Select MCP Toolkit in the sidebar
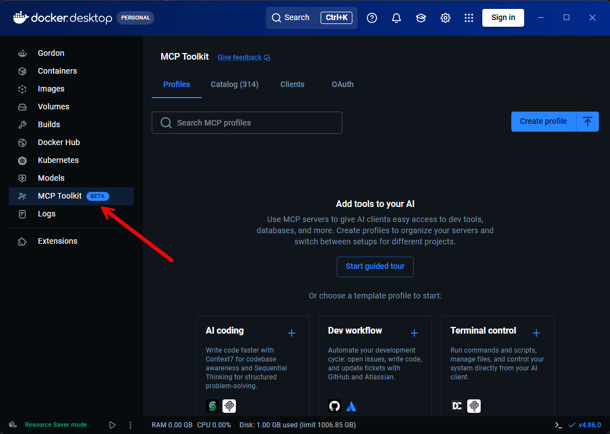 [x=71, y=196]
